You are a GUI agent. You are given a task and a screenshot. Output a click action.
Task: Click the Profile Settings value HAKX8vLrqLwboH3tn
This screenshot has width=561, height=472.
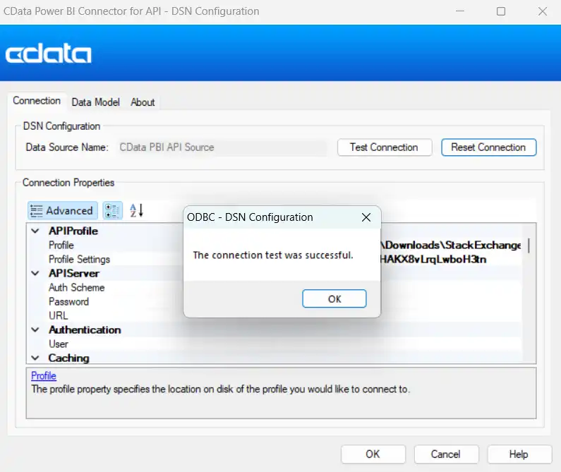click(x=433, y=260)
